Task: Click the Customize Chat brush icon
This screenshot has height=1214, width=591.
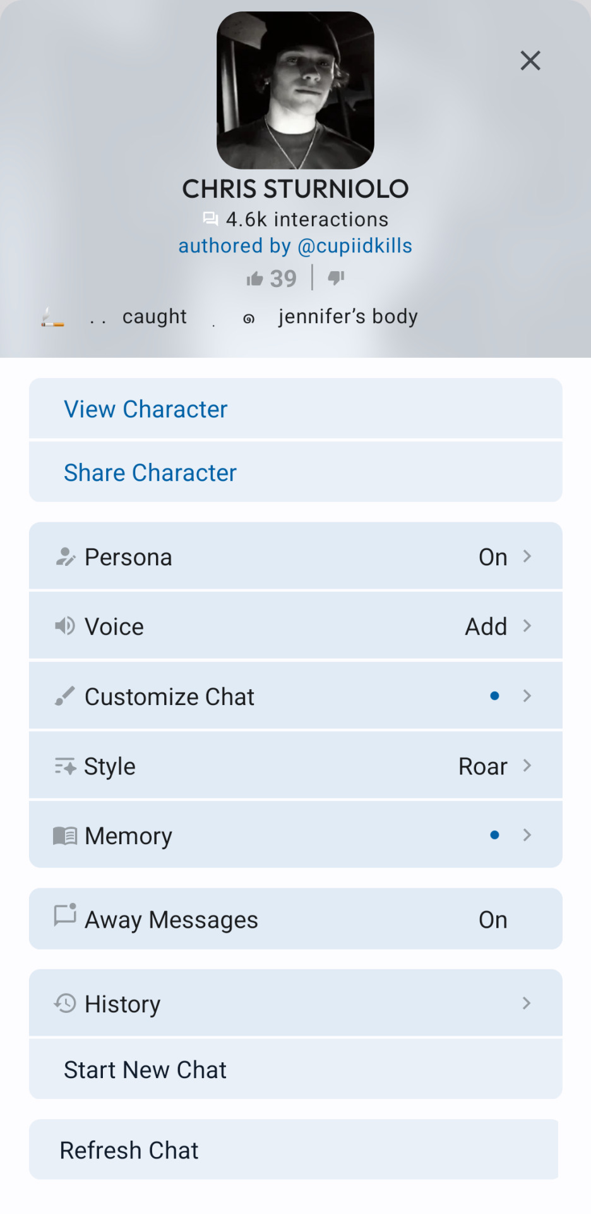Action: pyautogui.click(x=65, y=696)
